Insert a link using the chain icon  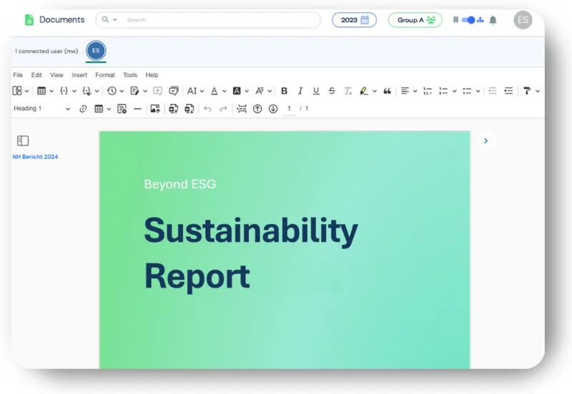click(83, 108)
